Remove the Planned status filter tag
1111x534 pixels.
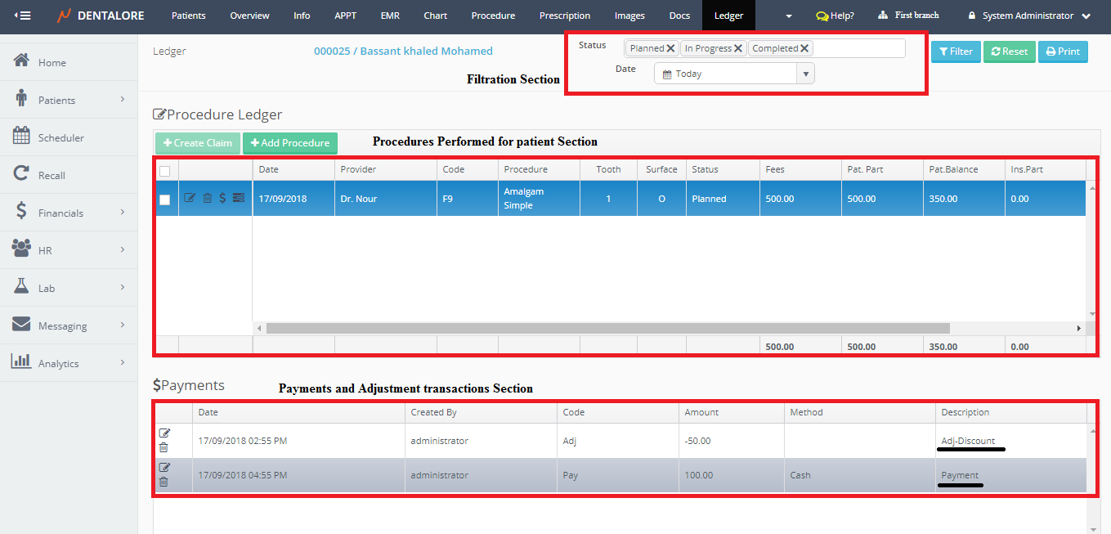(x=671, y=48)
